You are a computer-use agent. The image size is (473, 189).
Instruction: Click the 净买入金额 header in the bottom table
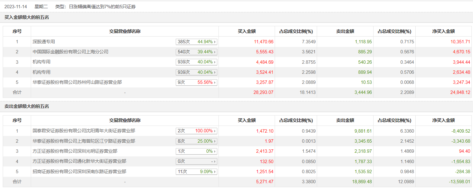[x=443, y=120]
